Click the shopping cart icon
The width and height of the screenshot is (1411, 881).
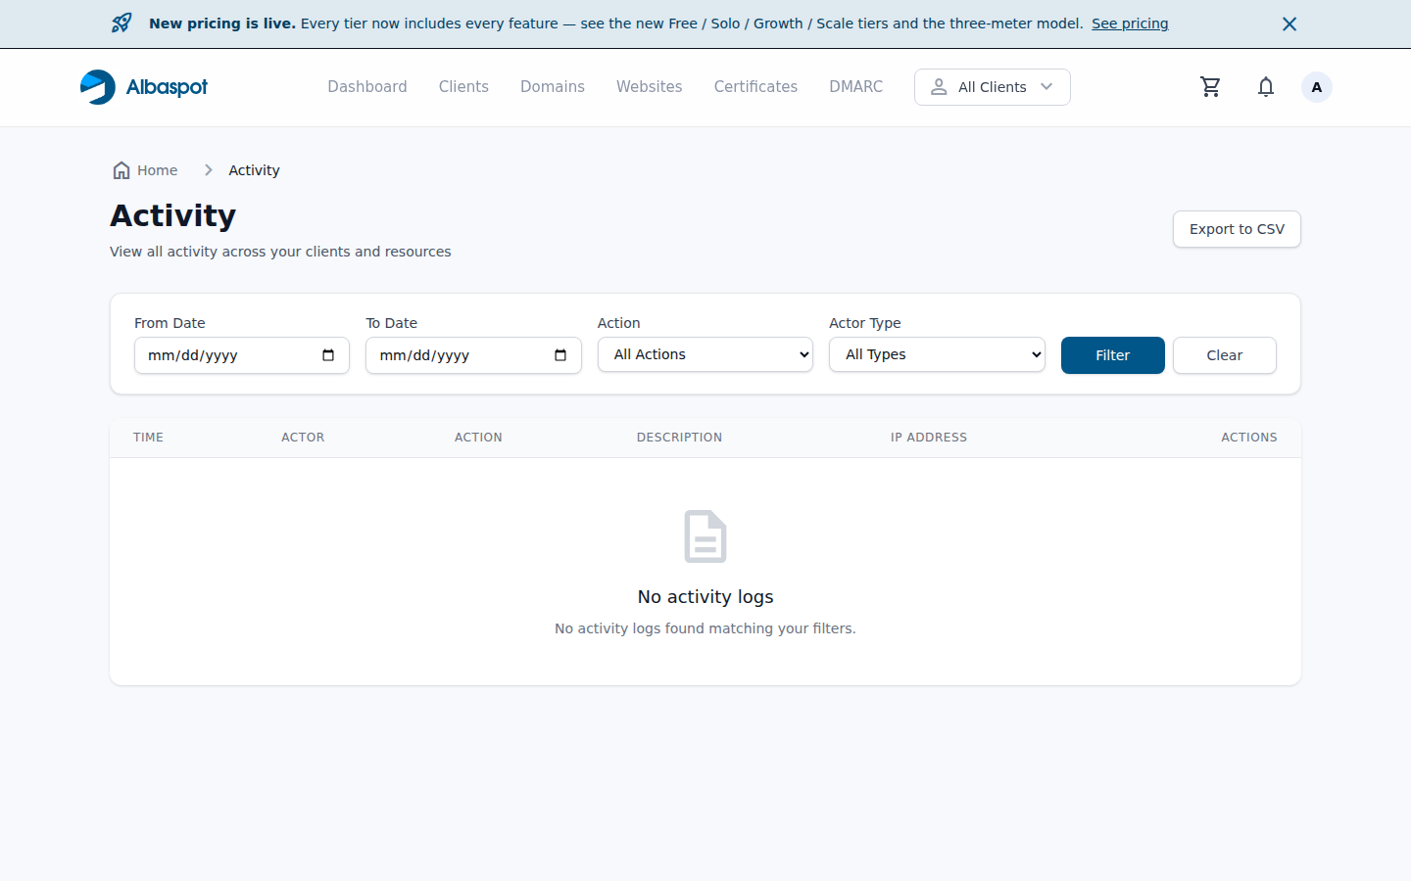coord(1210,86)
